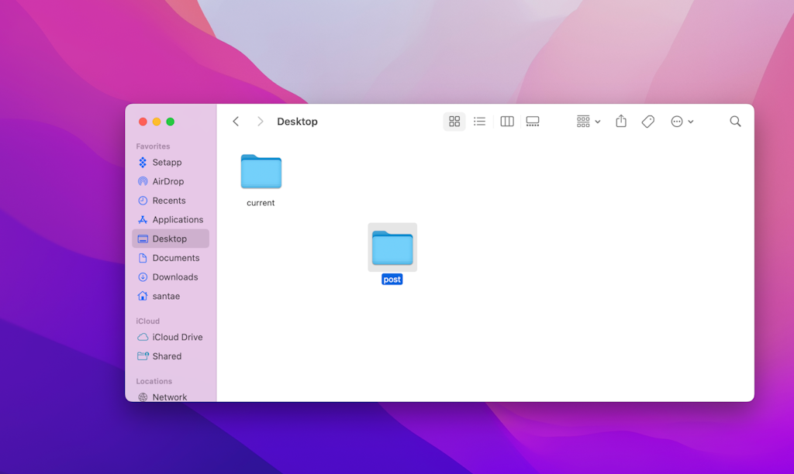794x474 pixels.
Task: Open Setapp from the Favorites sidebar
Action: coord(165,163)
